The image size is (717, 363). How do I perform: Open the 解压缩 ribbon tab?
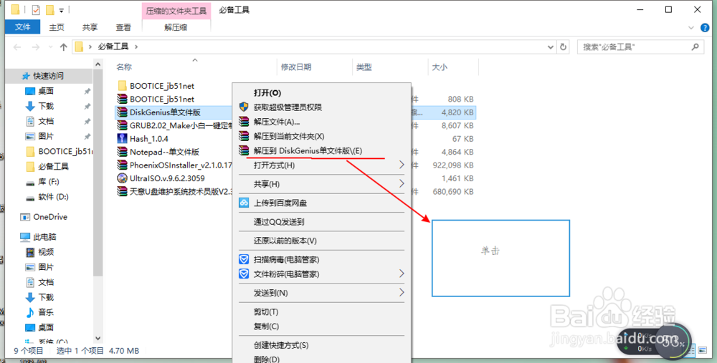pyautogui.click(x=176, y=27)
